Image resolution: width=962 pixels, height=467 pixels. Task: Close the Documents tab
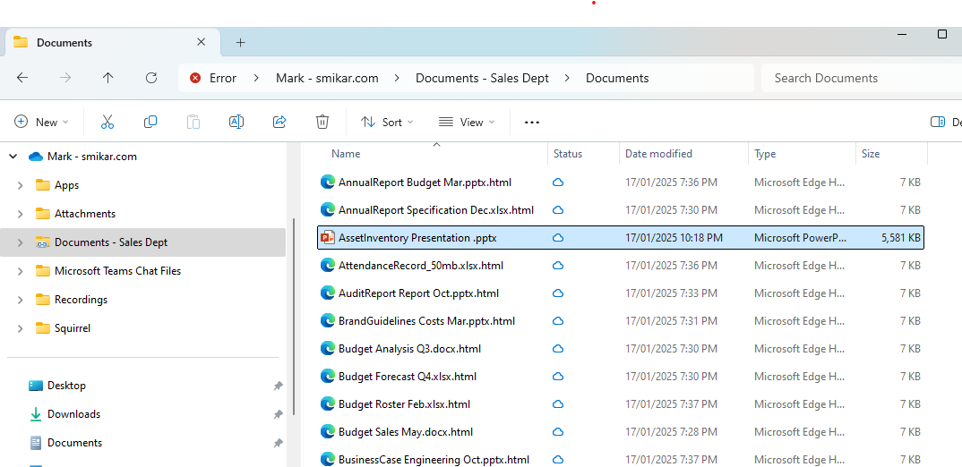coord(202,42)
